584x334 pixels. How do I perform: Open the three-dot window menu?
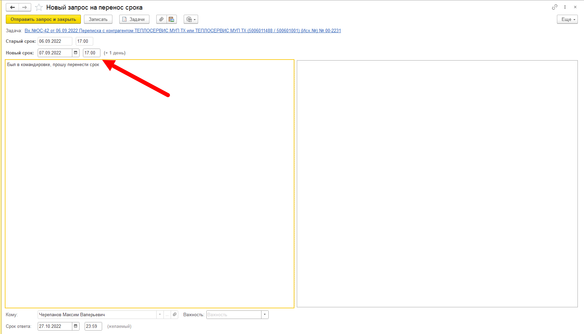[565, 7]
